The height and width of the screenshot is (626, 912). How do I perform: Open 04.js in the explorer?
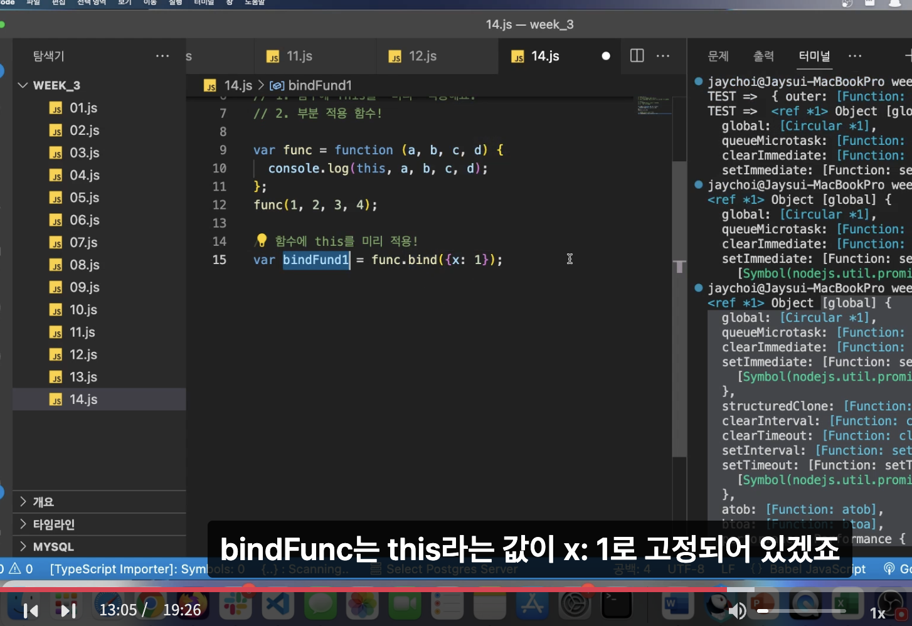pyautogui.click(x=99, y=175)
